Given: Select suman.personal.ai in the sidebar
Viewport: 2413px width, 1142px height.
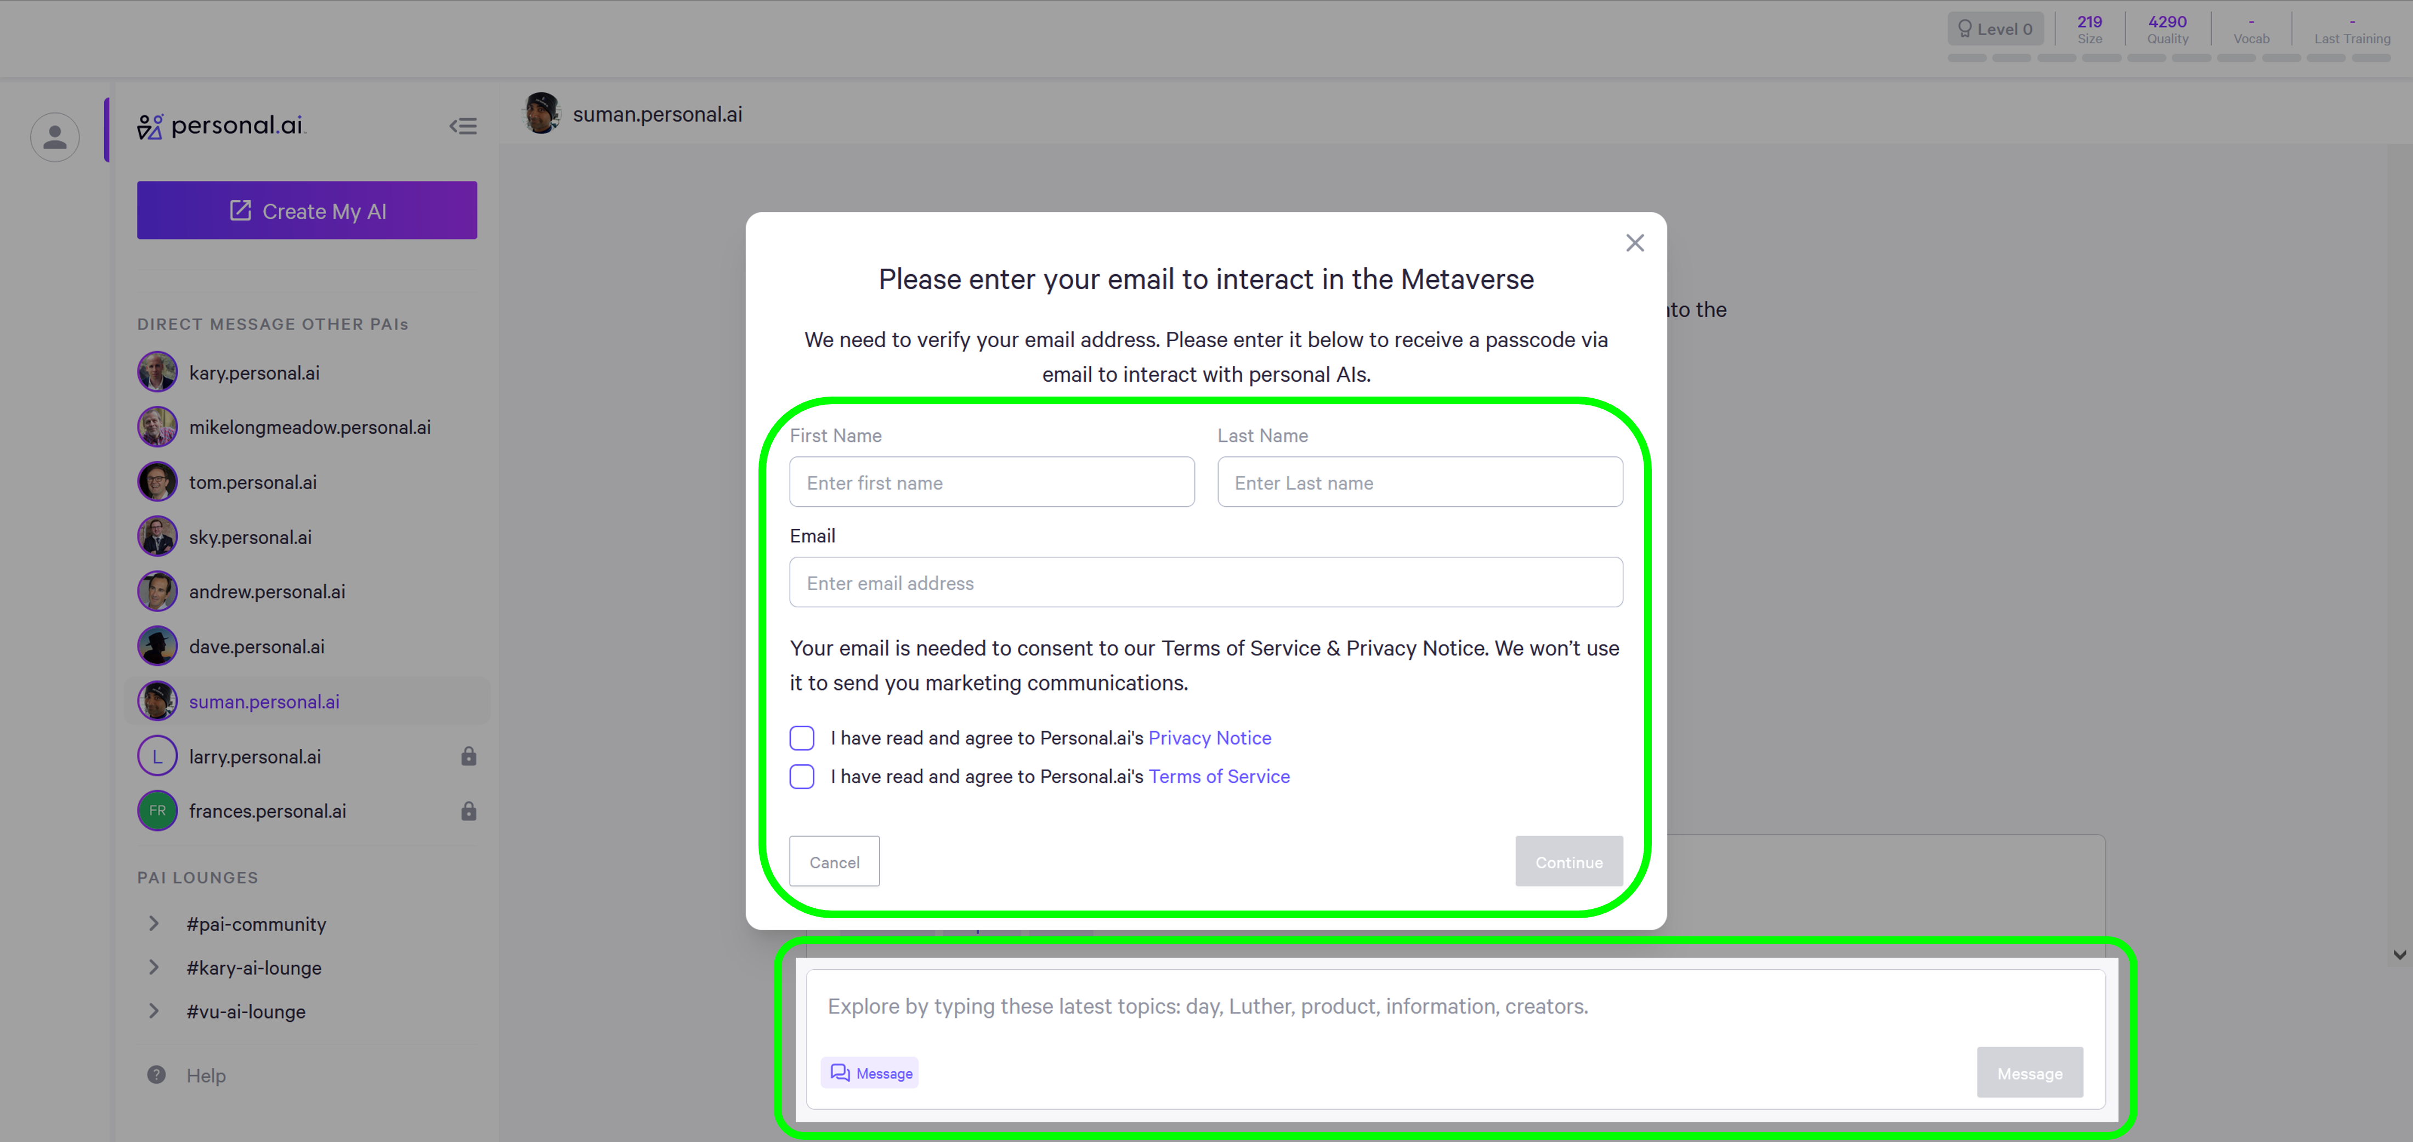Looking at the screenshot, I should [x=264, y=702].
